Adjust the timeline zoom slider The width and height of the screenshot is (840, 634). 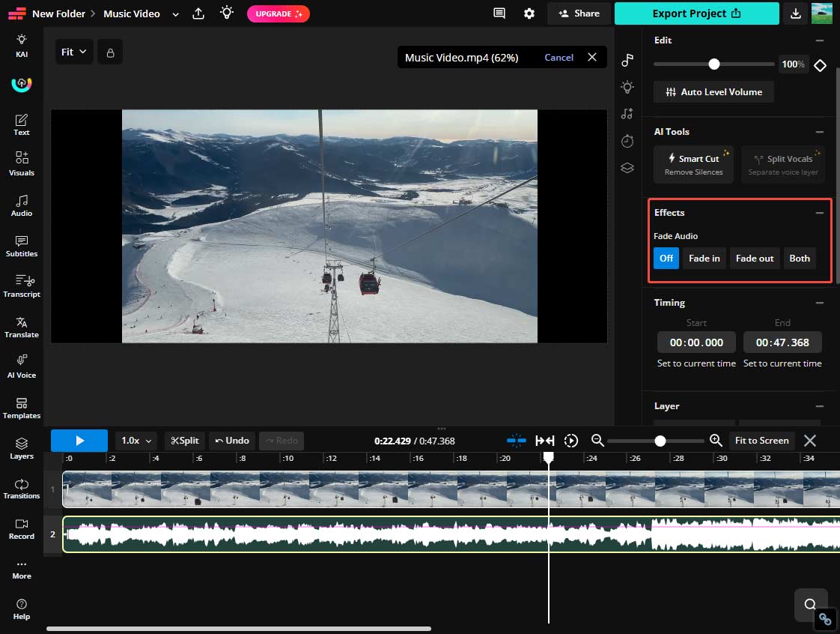pyautogui.click(x=660, y=441)
